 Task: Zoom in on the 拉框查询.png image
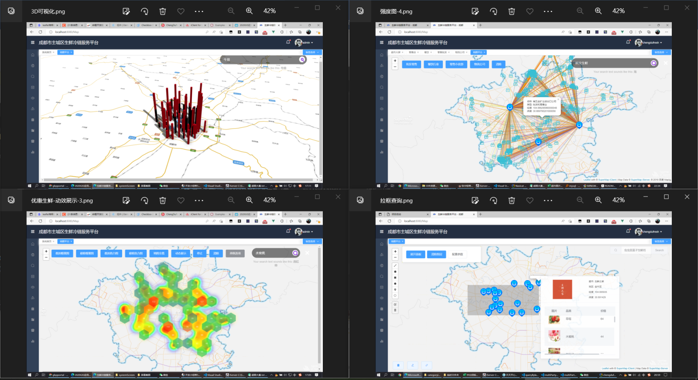click(598, 200)
